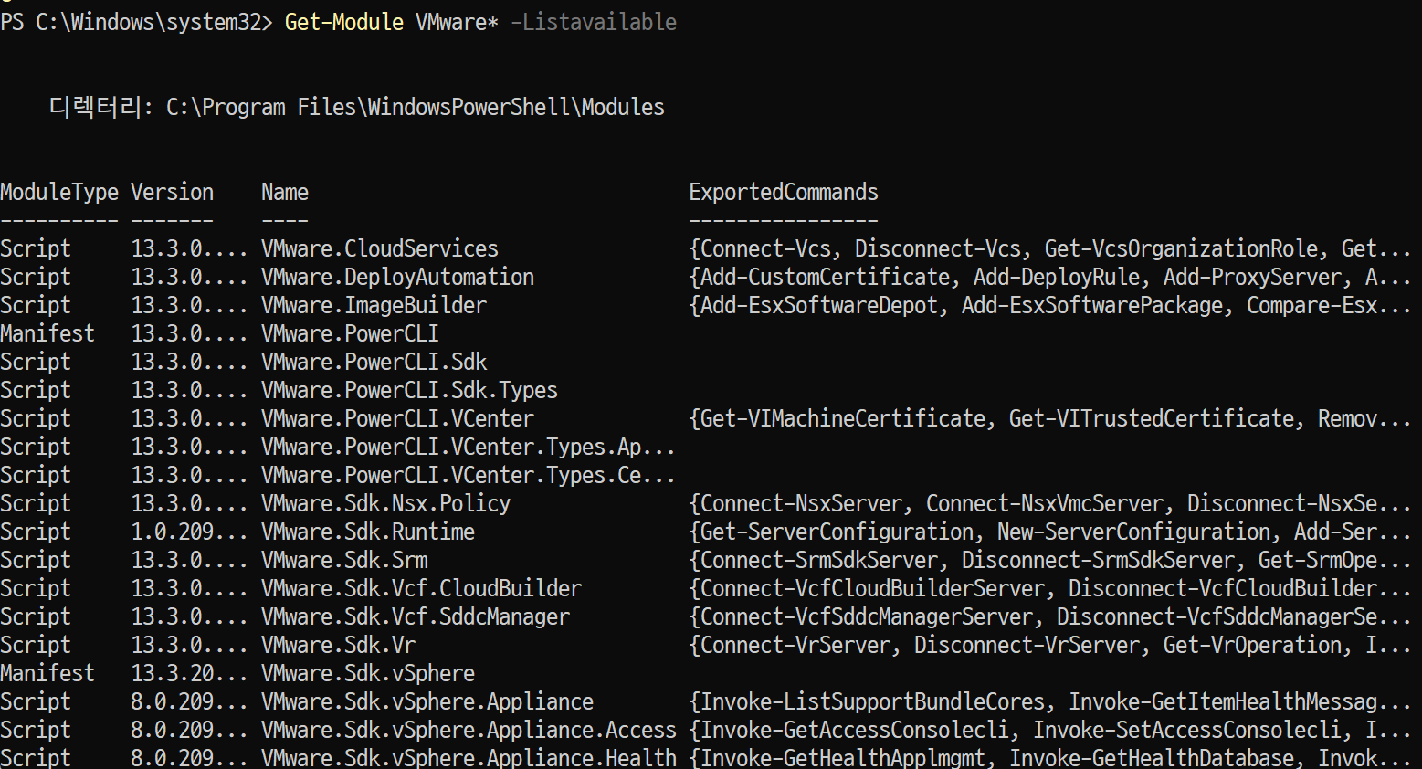Screen dimensions: 1422x769
Task: Click the {Get-VIMachineCertificate exported commands
Action: coord(1050,418)
